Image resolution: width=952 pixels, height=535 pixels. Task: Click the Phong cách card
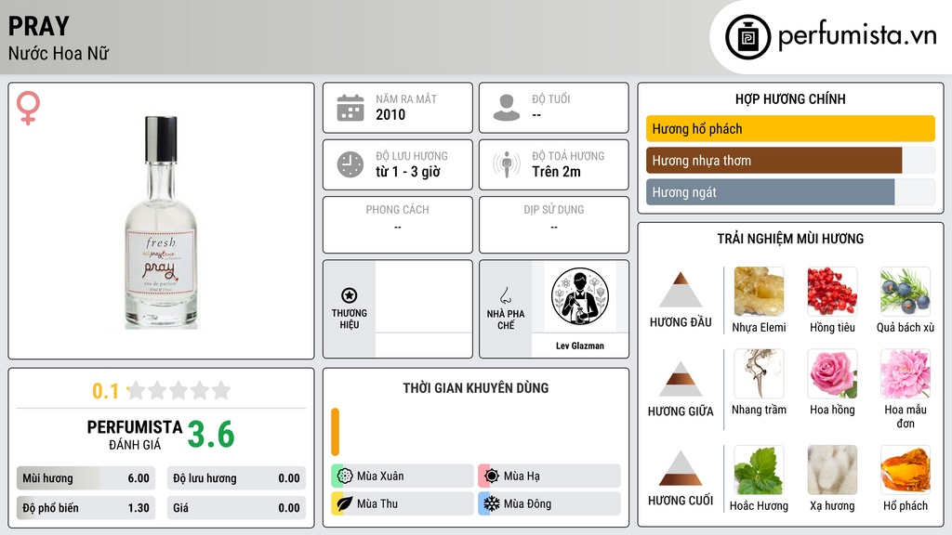coord(398,225)
